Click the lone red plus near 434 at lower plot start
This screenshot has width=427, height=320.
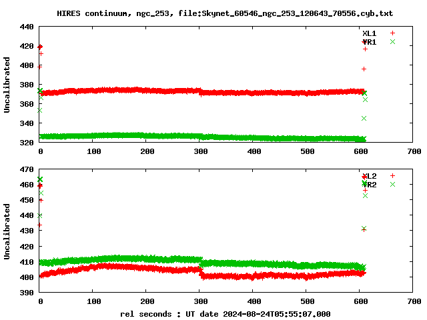(x=40, y=225)
